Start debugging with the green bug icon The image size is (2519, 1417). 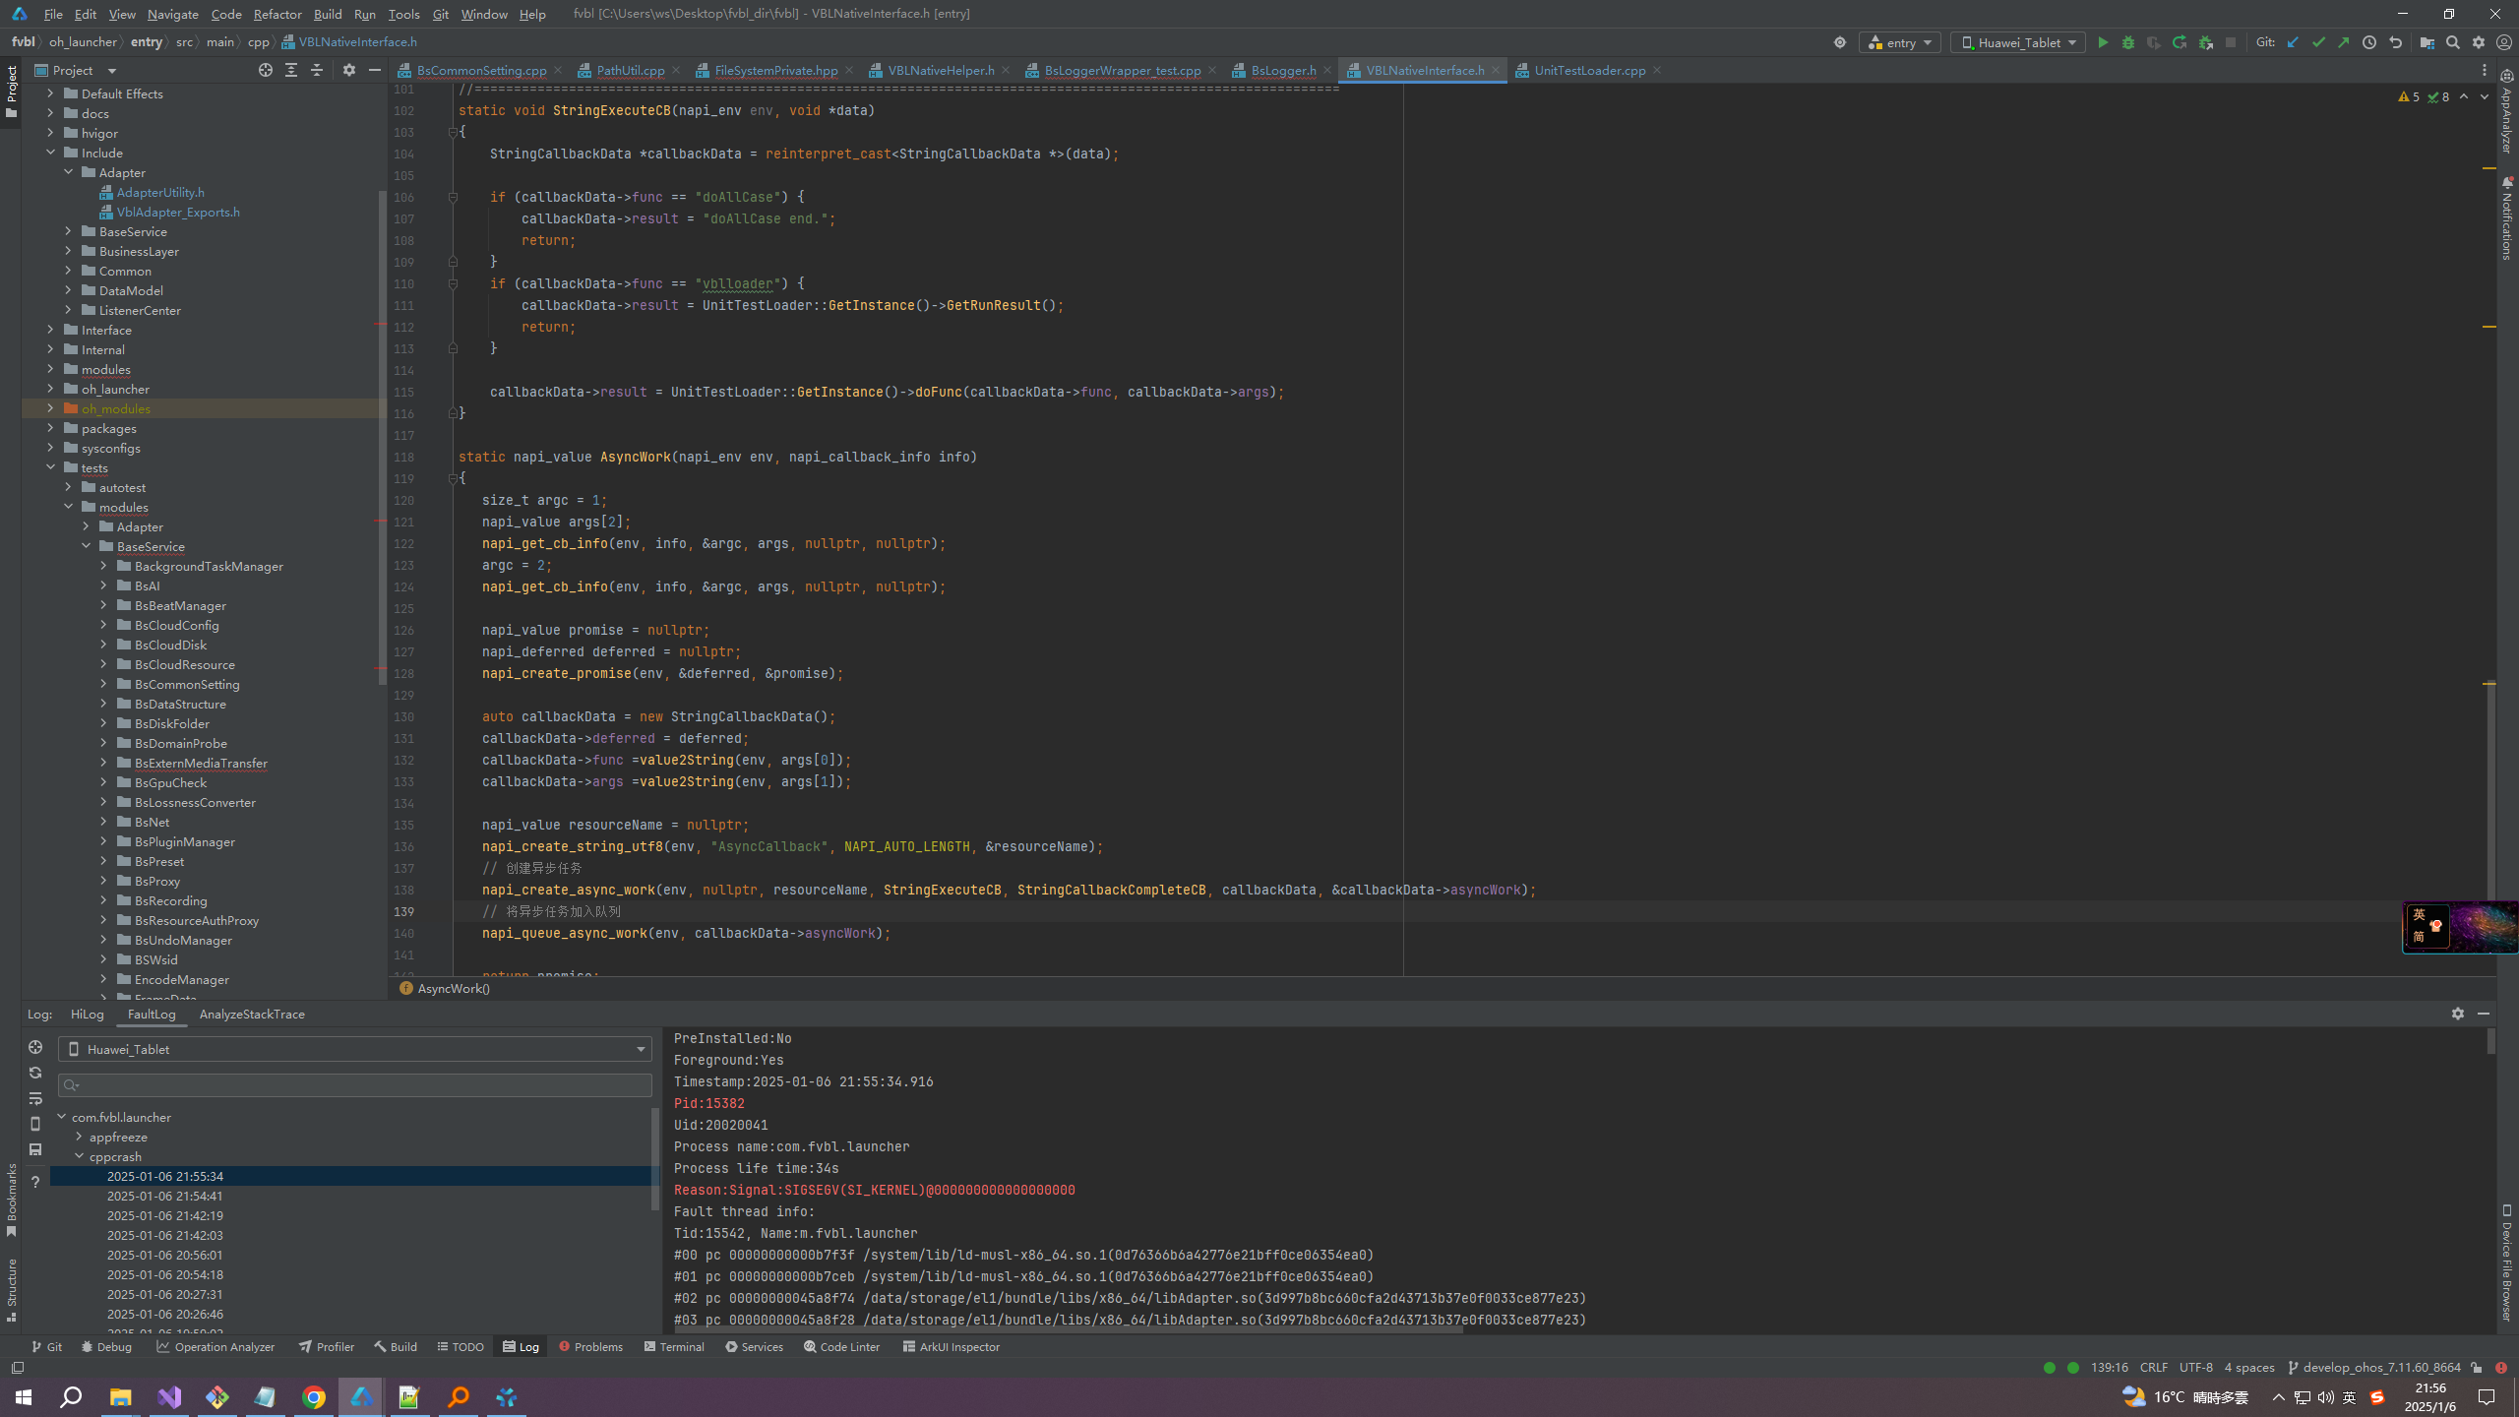(x=2128, y=42)
